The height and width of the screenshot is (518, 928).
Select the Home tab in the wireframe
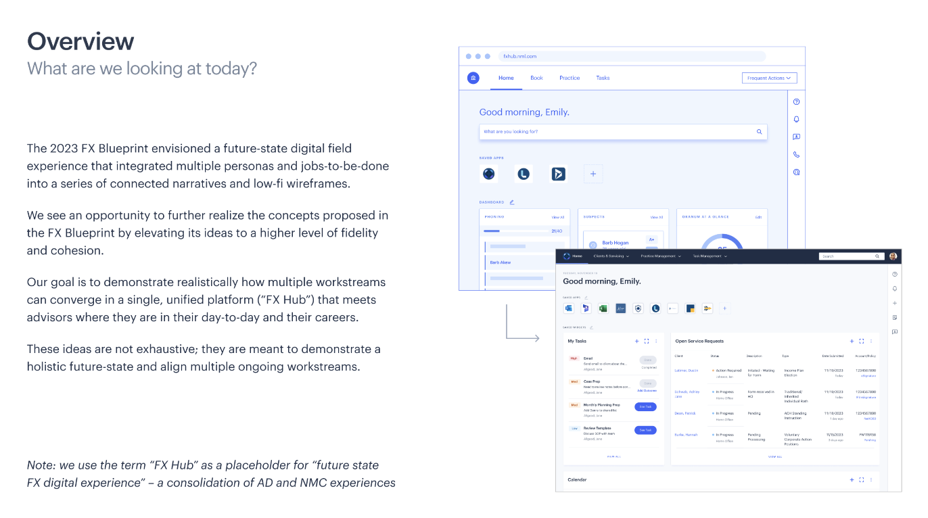[506, 78]
